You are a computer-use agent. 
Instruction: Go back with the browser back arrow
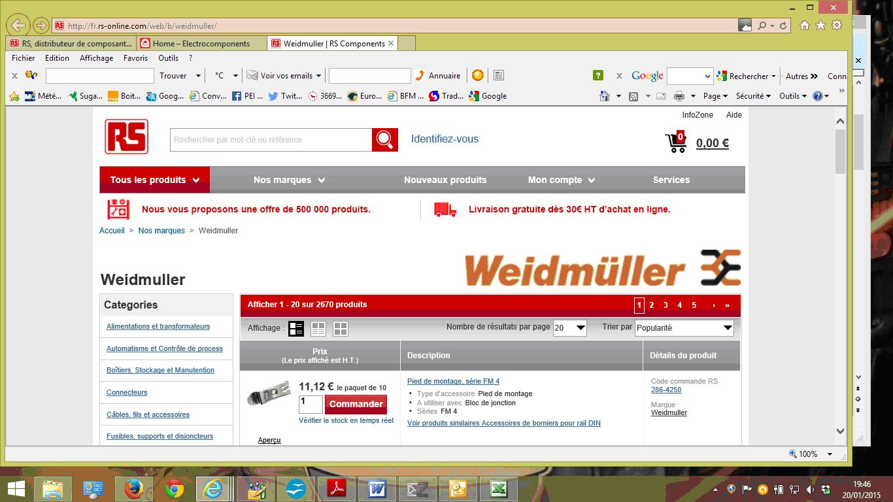[18, 25]
